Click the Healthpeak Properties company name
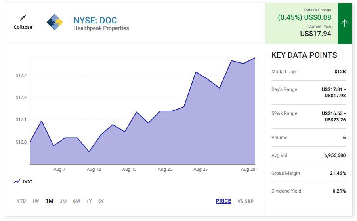This screenshot has width=357, height=221. tap(101, 28)
